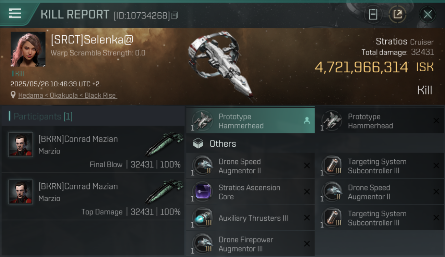Viewport: 445px width, 257px height.
Task: Select highlighted Prototype Hammerhead item
Action: (x=251, y=120)
